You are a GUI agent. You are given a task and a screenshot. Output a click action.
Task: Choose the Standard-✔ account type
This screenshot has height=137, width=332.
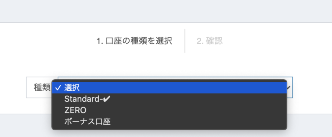tap(169, 99)
